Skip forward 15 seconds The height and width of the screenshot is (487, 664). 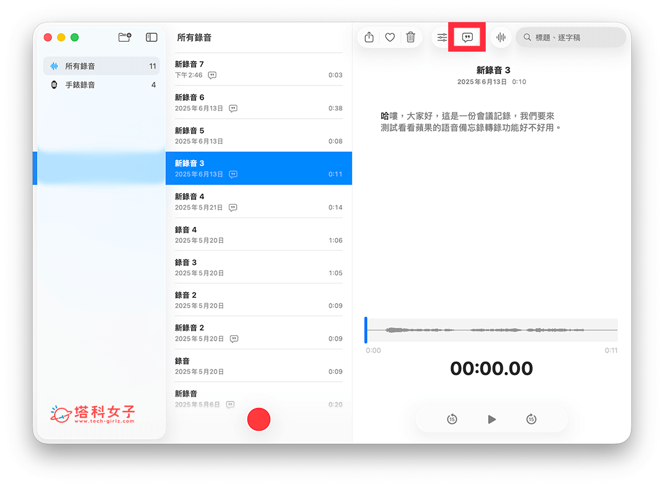coord(531,419)
